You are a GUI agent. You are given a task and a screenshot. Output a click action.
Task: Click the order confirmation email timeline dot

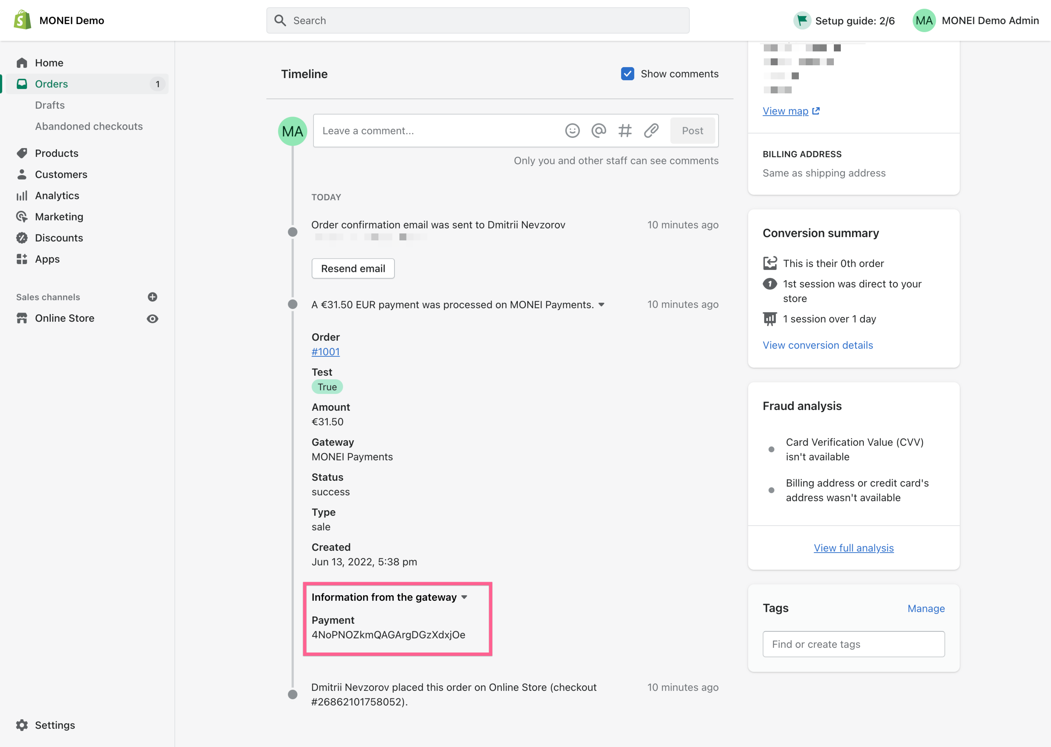click(x=293, y=232)
